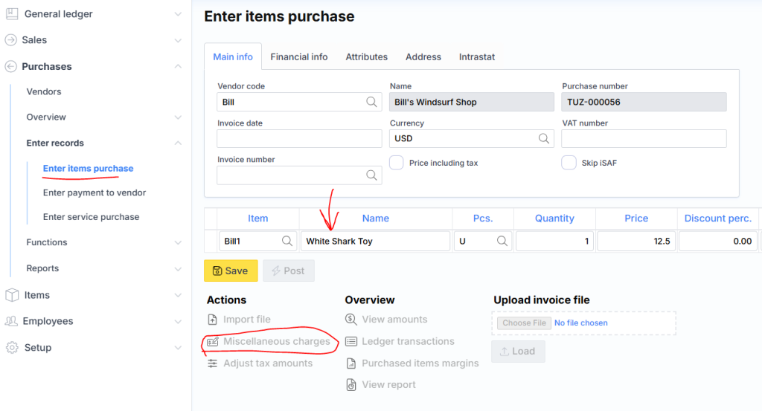Viewport: 762px width, 411px height.
Task: Open the Intrastat tab
Action: click(476, 56)
